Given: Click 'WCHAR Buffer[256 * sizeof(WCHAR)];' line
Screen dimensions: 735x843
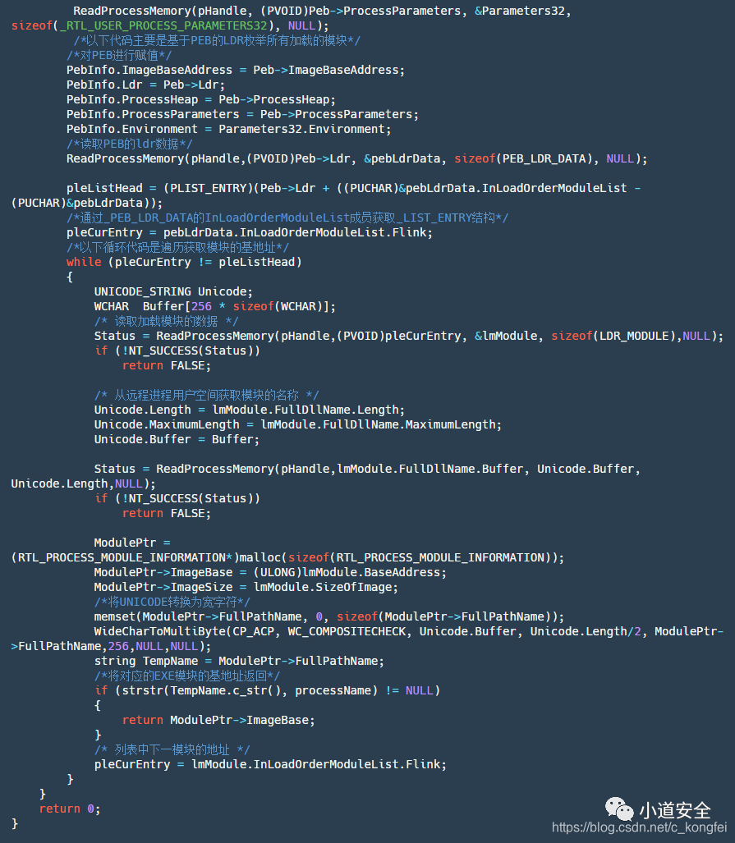Looking at the screenshot, I should pyautogui.click(x=214, y=306).
